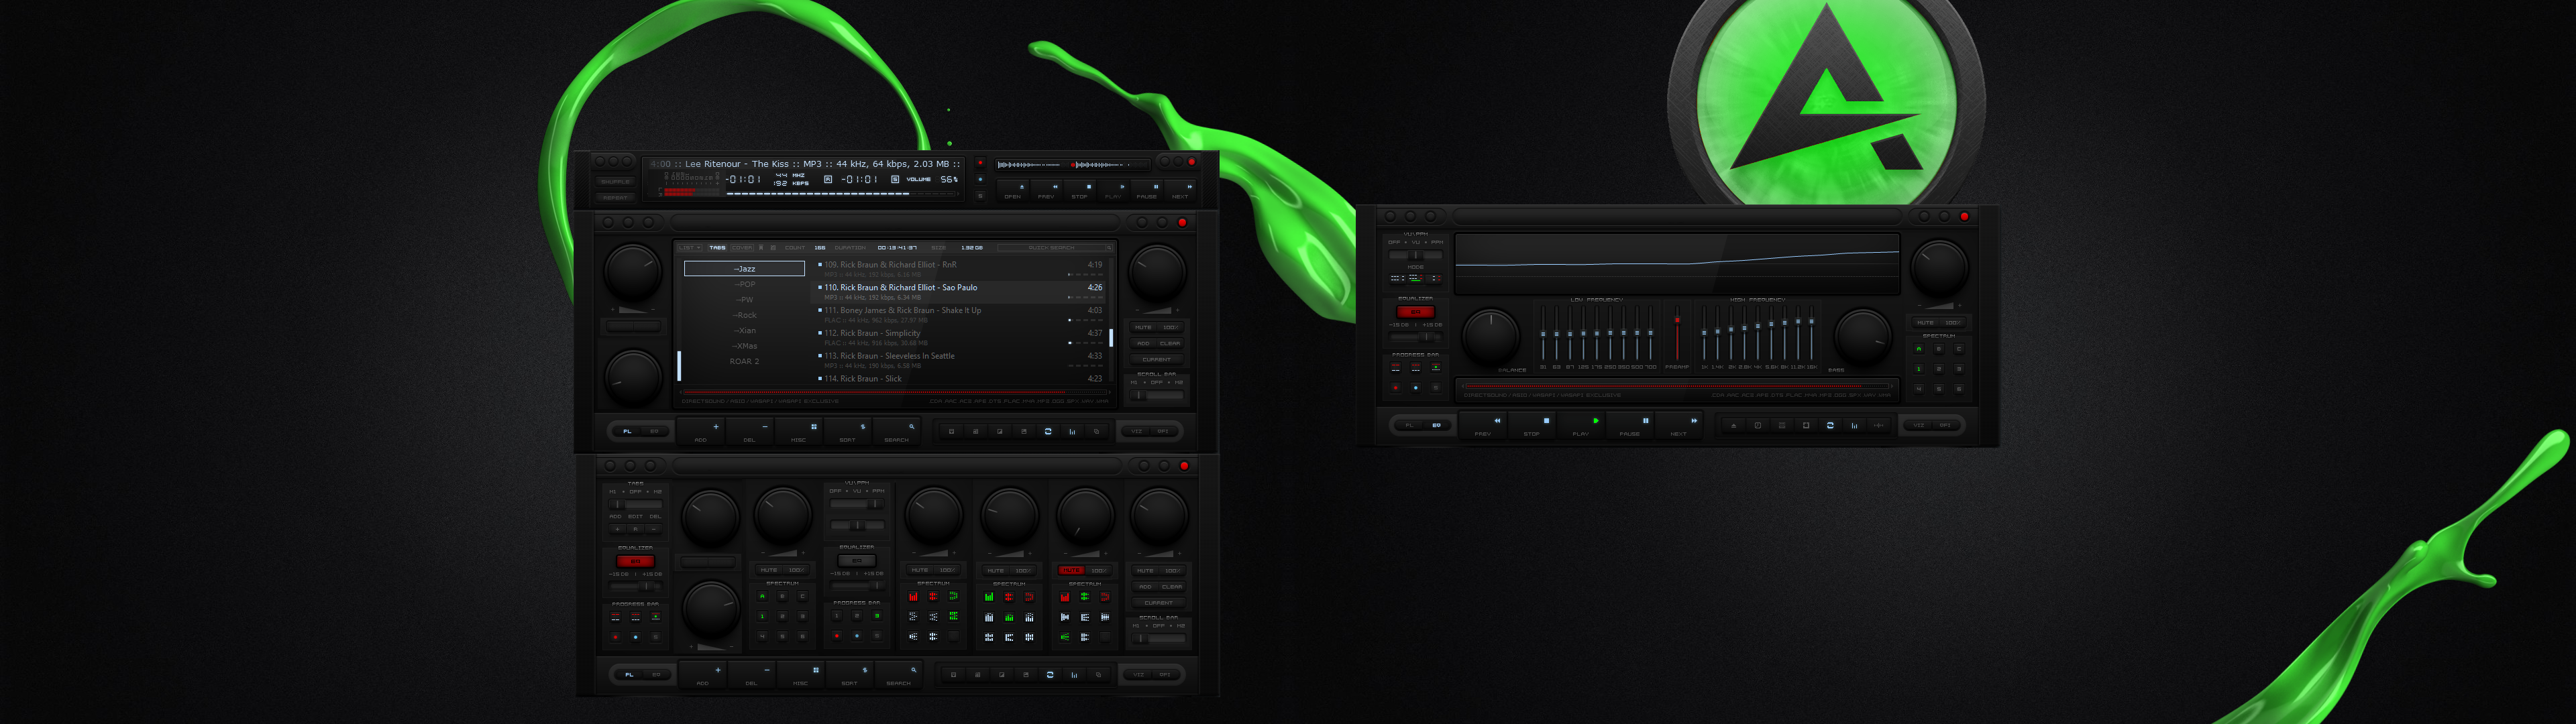Pause the track in the top mini player
The width and height of the screenshot is (2576, 724).
1147,190
